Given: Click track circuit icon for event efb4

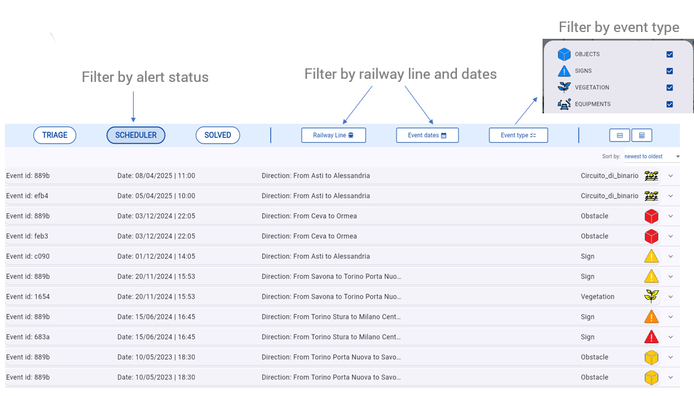Looking at the screenshot, I should click(651, 196).
